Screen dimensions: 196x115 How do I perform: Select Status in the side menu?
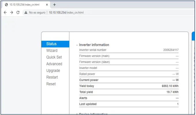pyautogui.click(x=51, y=44)
